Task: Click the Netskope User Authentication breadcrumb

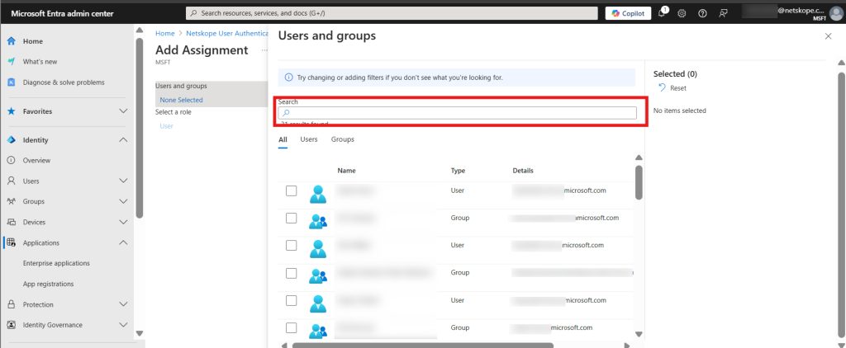Action: 226,34
